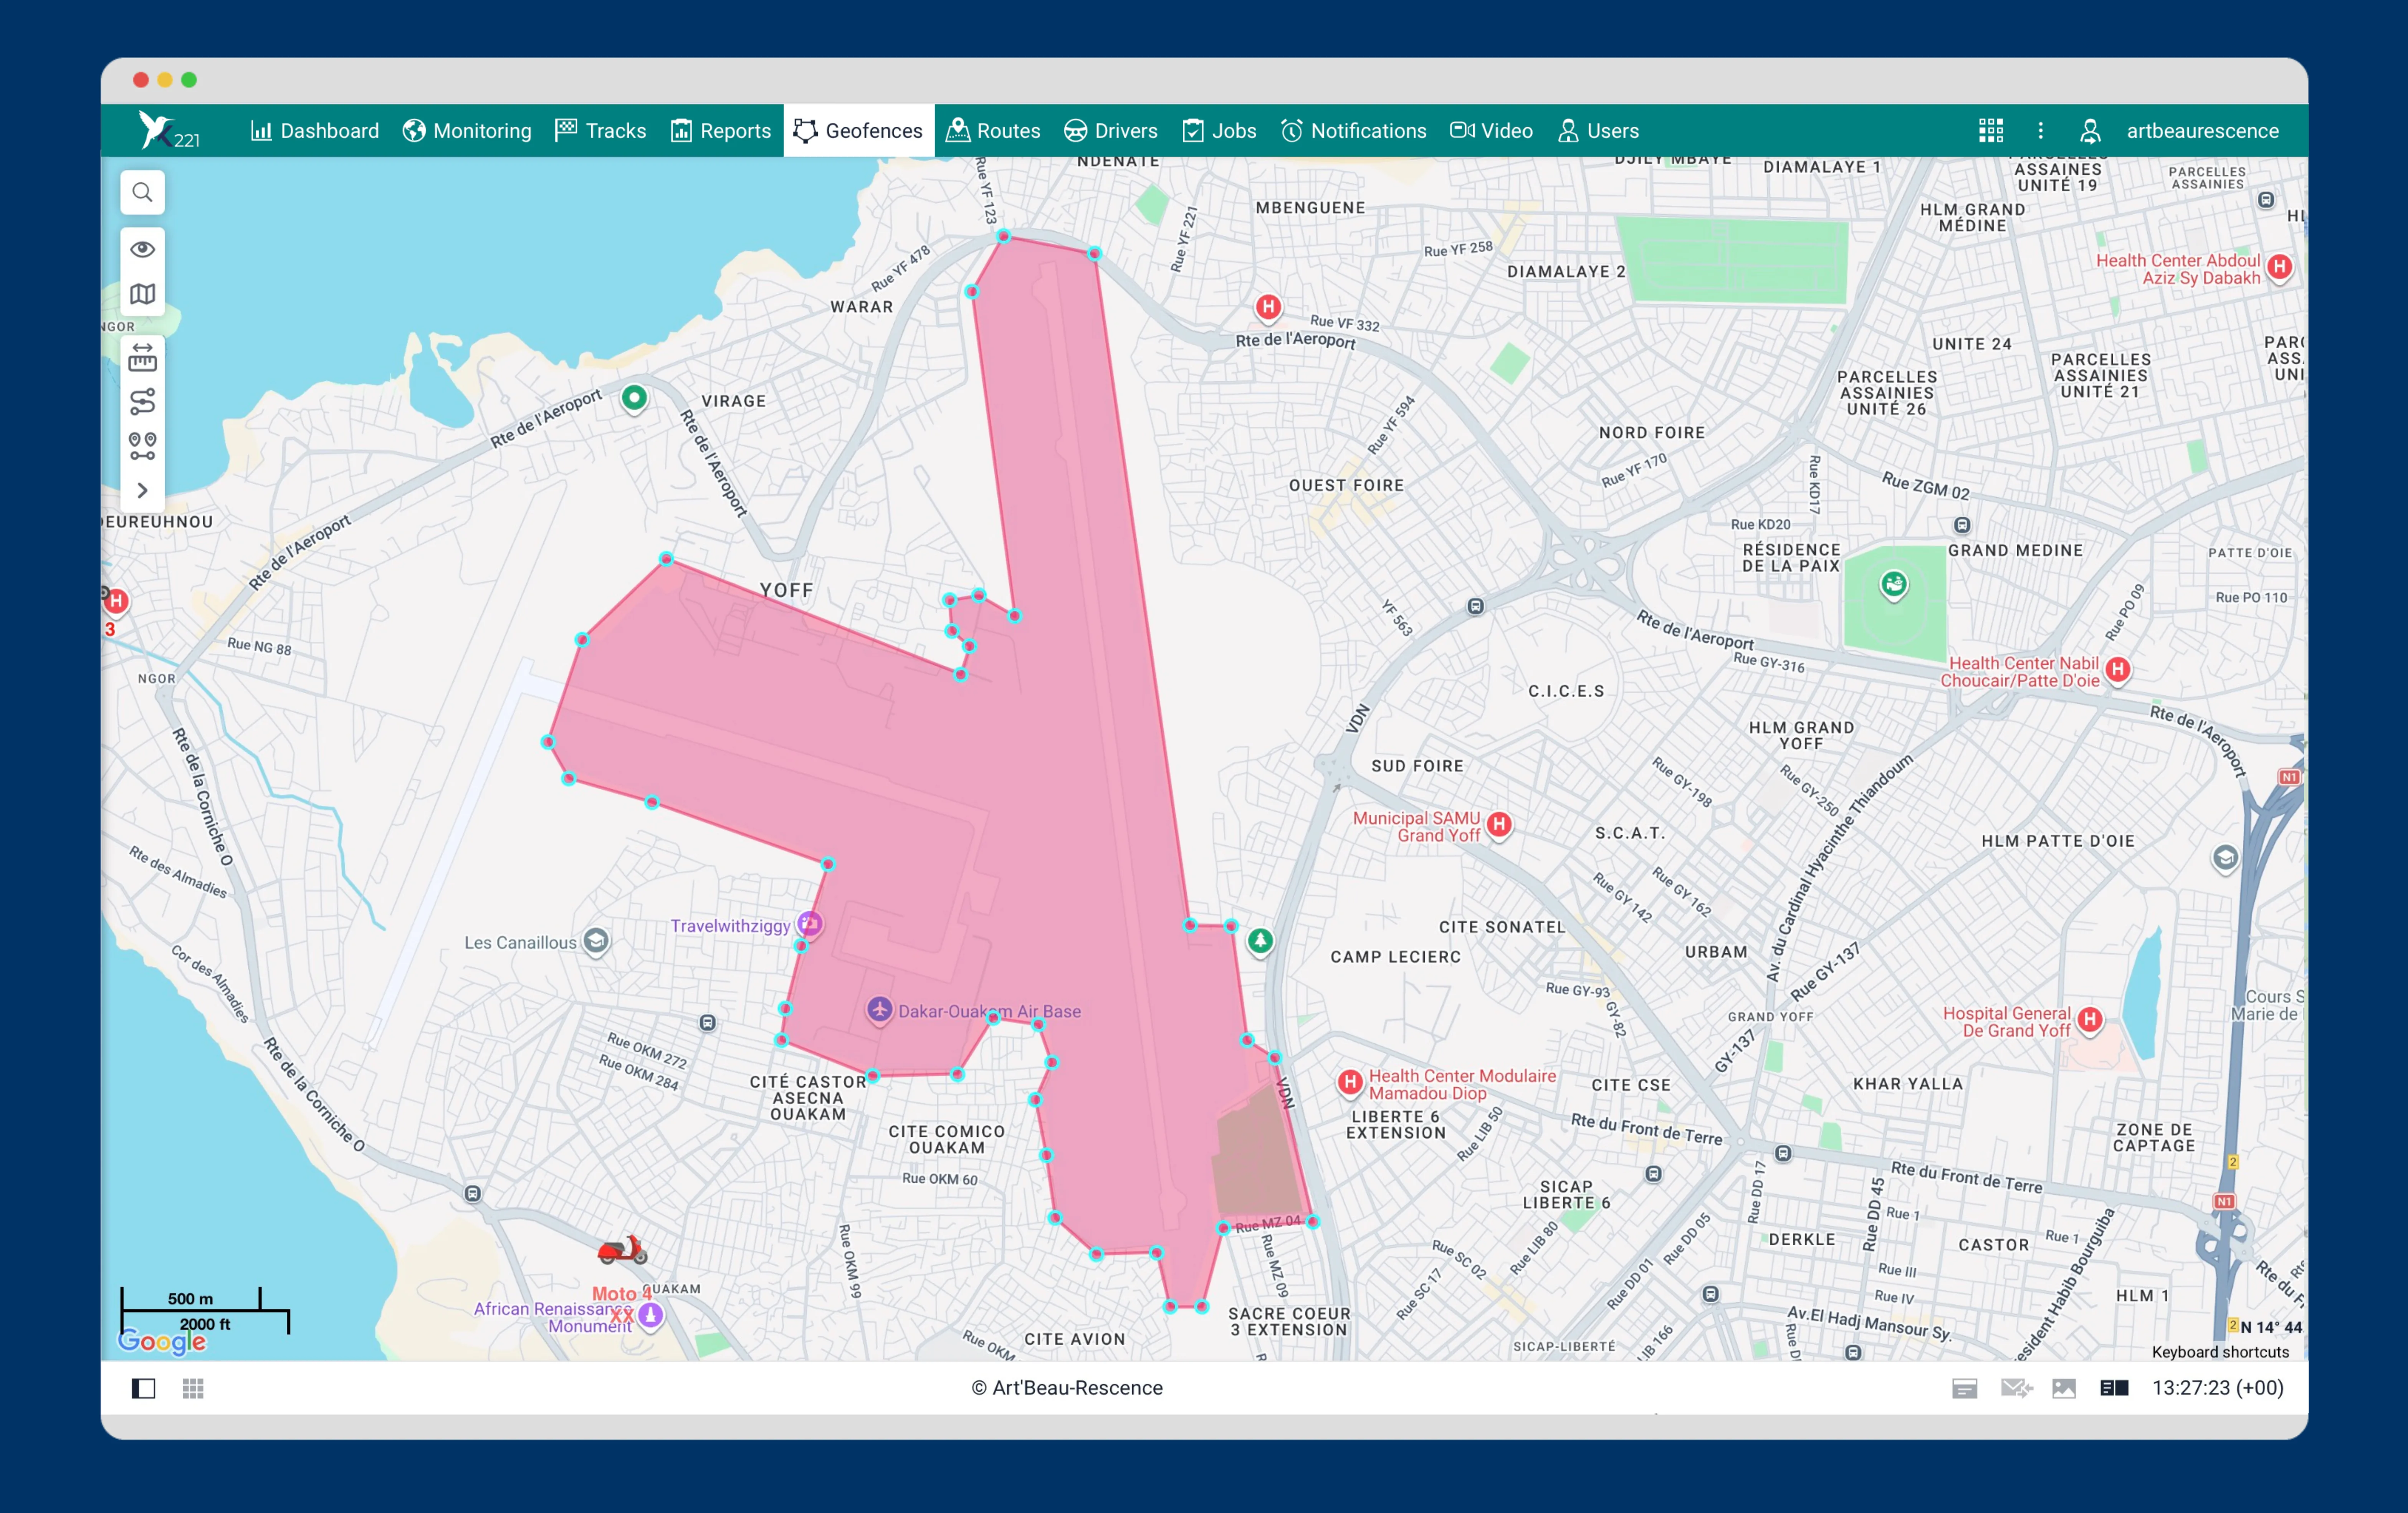Select the two-pin nearest-points tool
The height and width of the screenshot is (1513, 2408).
[142, 446]
